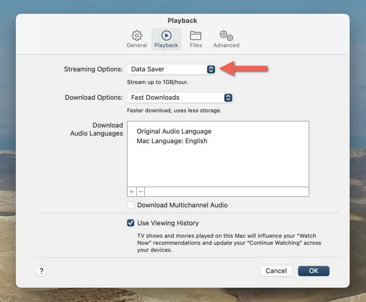Viewport: 366px width, 302px height.
Task: Click the Playback play-circle icon
Action: pos(166,35)
